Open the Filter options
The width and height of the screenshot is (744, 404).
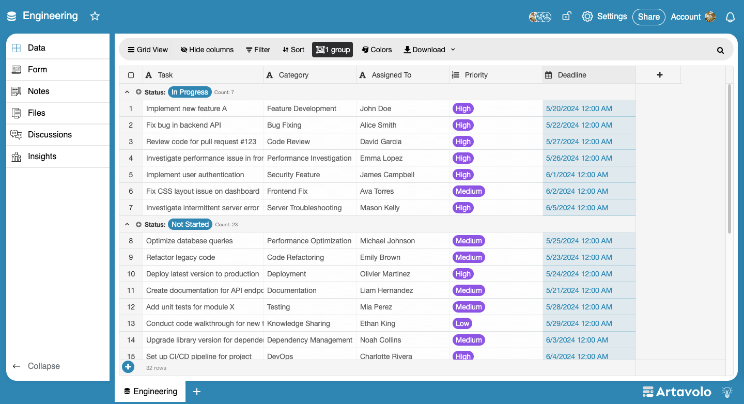pos(258,50)
